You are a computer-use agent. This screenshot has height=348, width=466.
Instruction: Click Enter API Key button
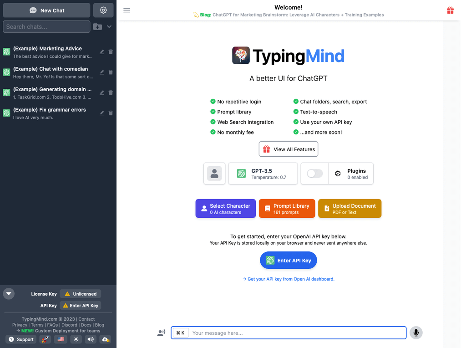[288, 260]
